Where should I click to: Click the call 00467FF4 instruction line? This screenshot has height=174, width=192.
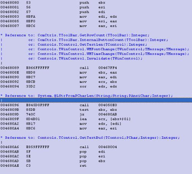point(59,68)
